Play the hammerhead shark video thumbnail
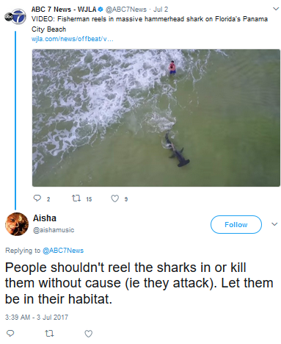Image resolution: width=281 pixels, height=344 pixels. (x=156, y=118)
